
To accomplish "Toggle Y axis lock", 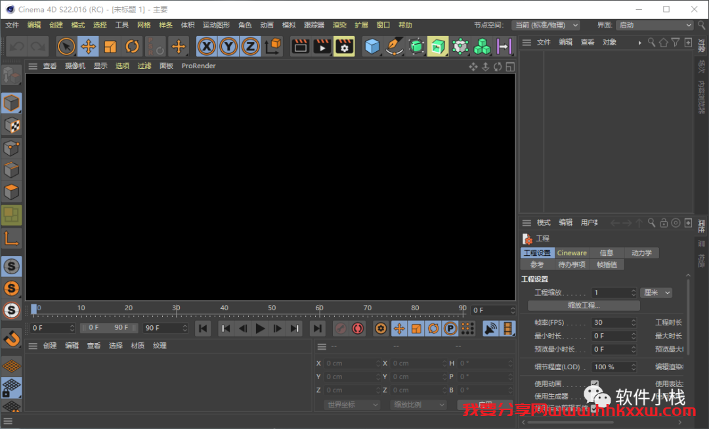I will [228, 47].
